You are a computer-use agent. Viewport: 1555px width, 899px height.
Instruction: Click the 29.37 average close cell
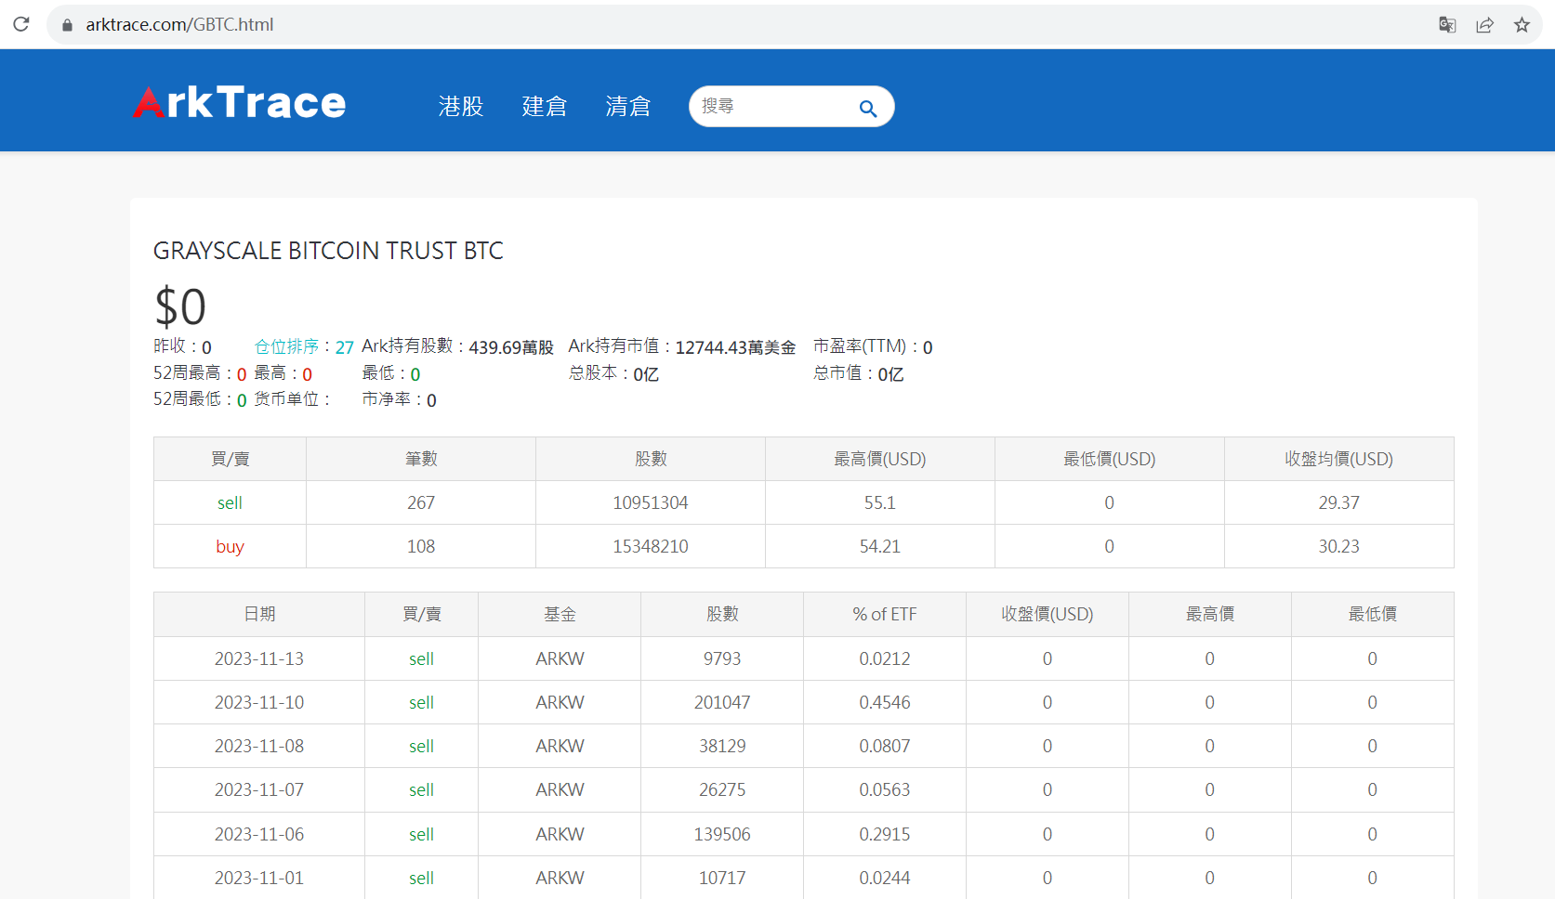pos(1339,502)
